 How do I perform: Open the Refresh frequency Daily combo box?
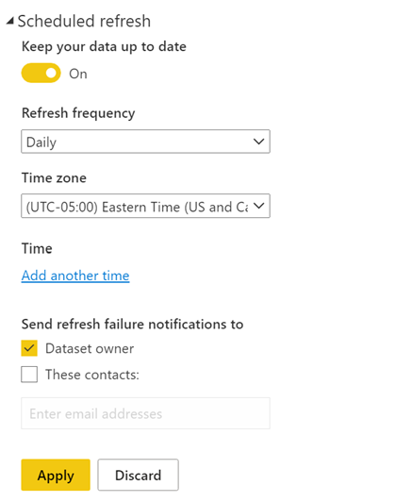coord(145,142)
